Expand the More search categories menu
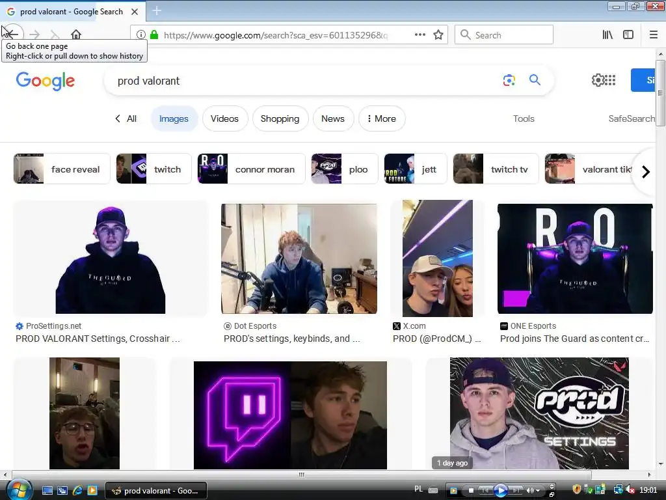Image resolution: width=666 pixels, height=500 pixels. tap(382, 118)
